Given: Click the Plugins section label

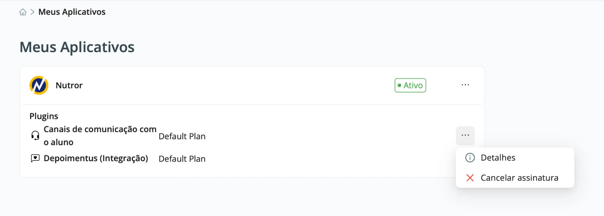Looking at the screenshot, I should tap(44, 116).
